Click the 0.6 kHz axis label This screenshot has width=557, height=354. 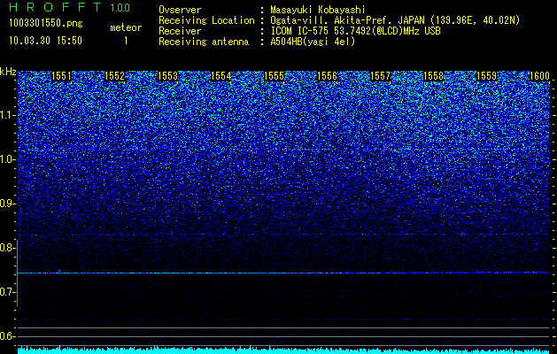7,336
